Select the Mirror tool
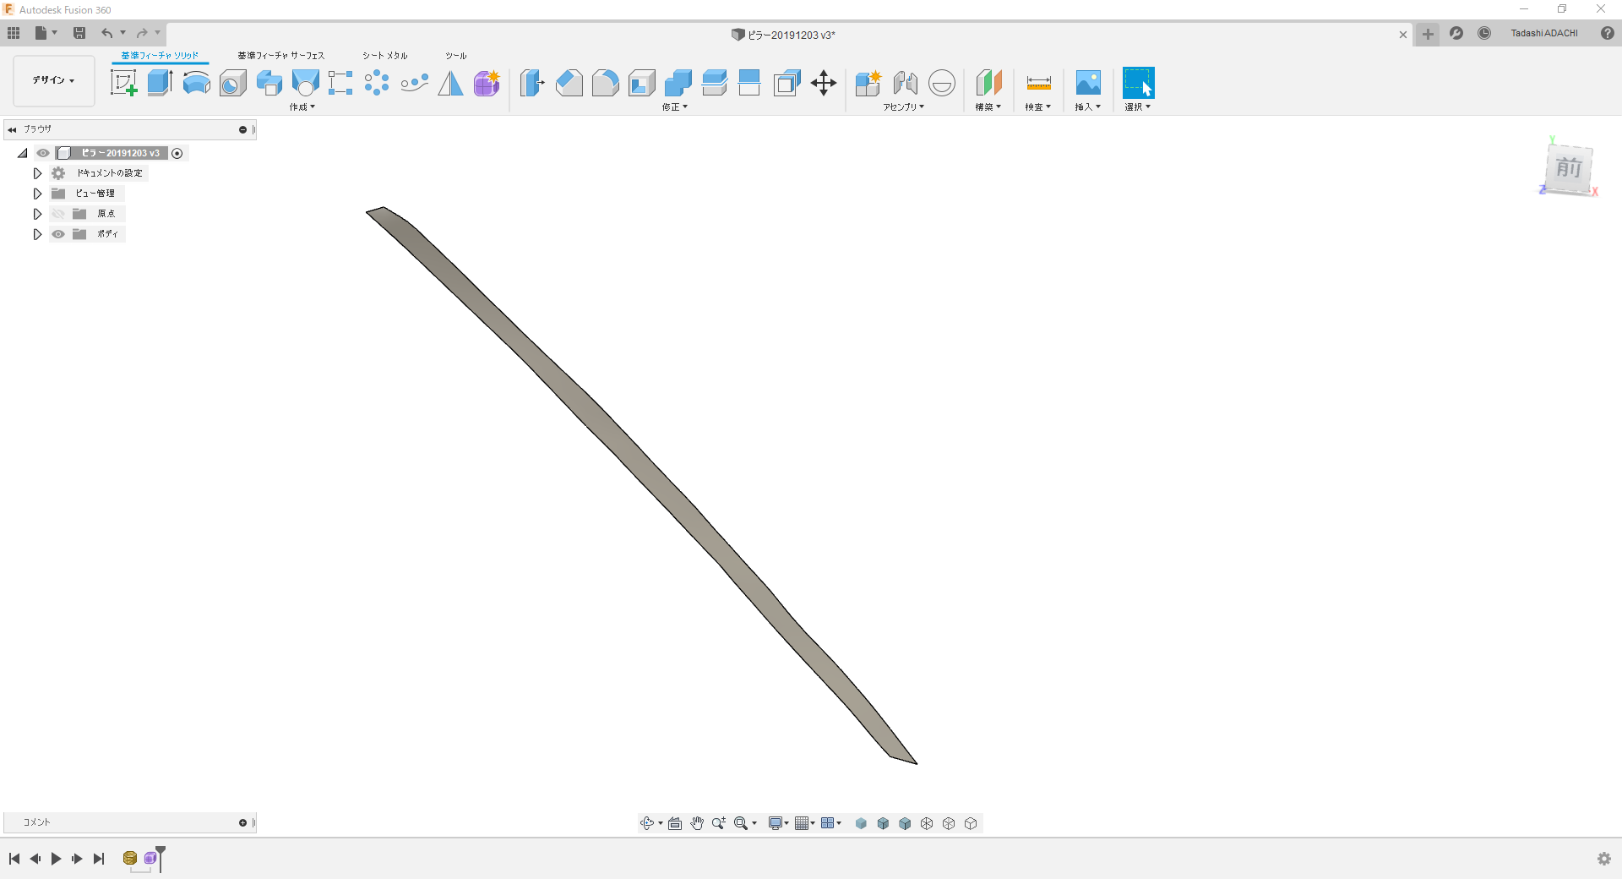 [x=450, y=83]
